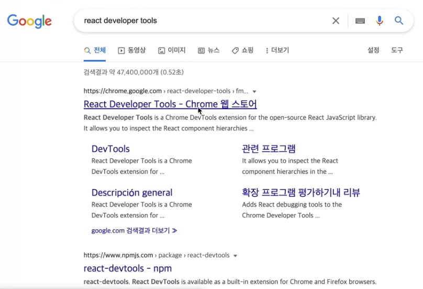Start voice search with microphone icon
423x289 pixels.
tap(380, 21)
